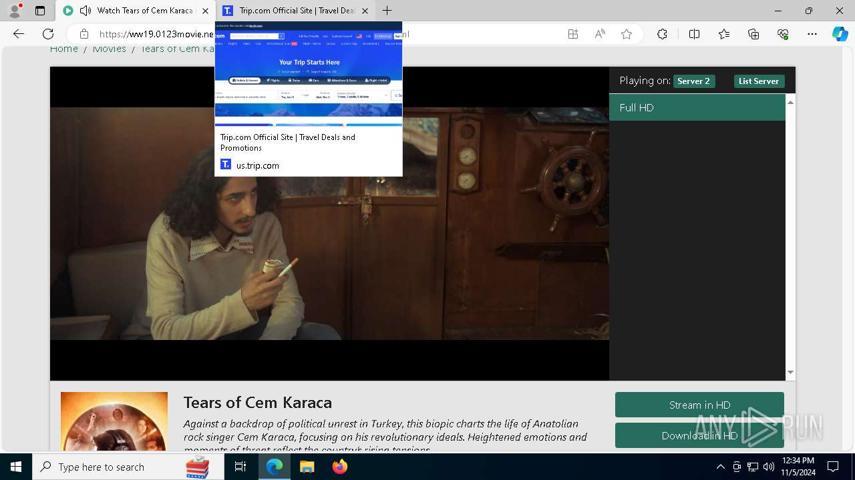
Task: Open Microsoft Edge from the taskbar
Action: 275,467
